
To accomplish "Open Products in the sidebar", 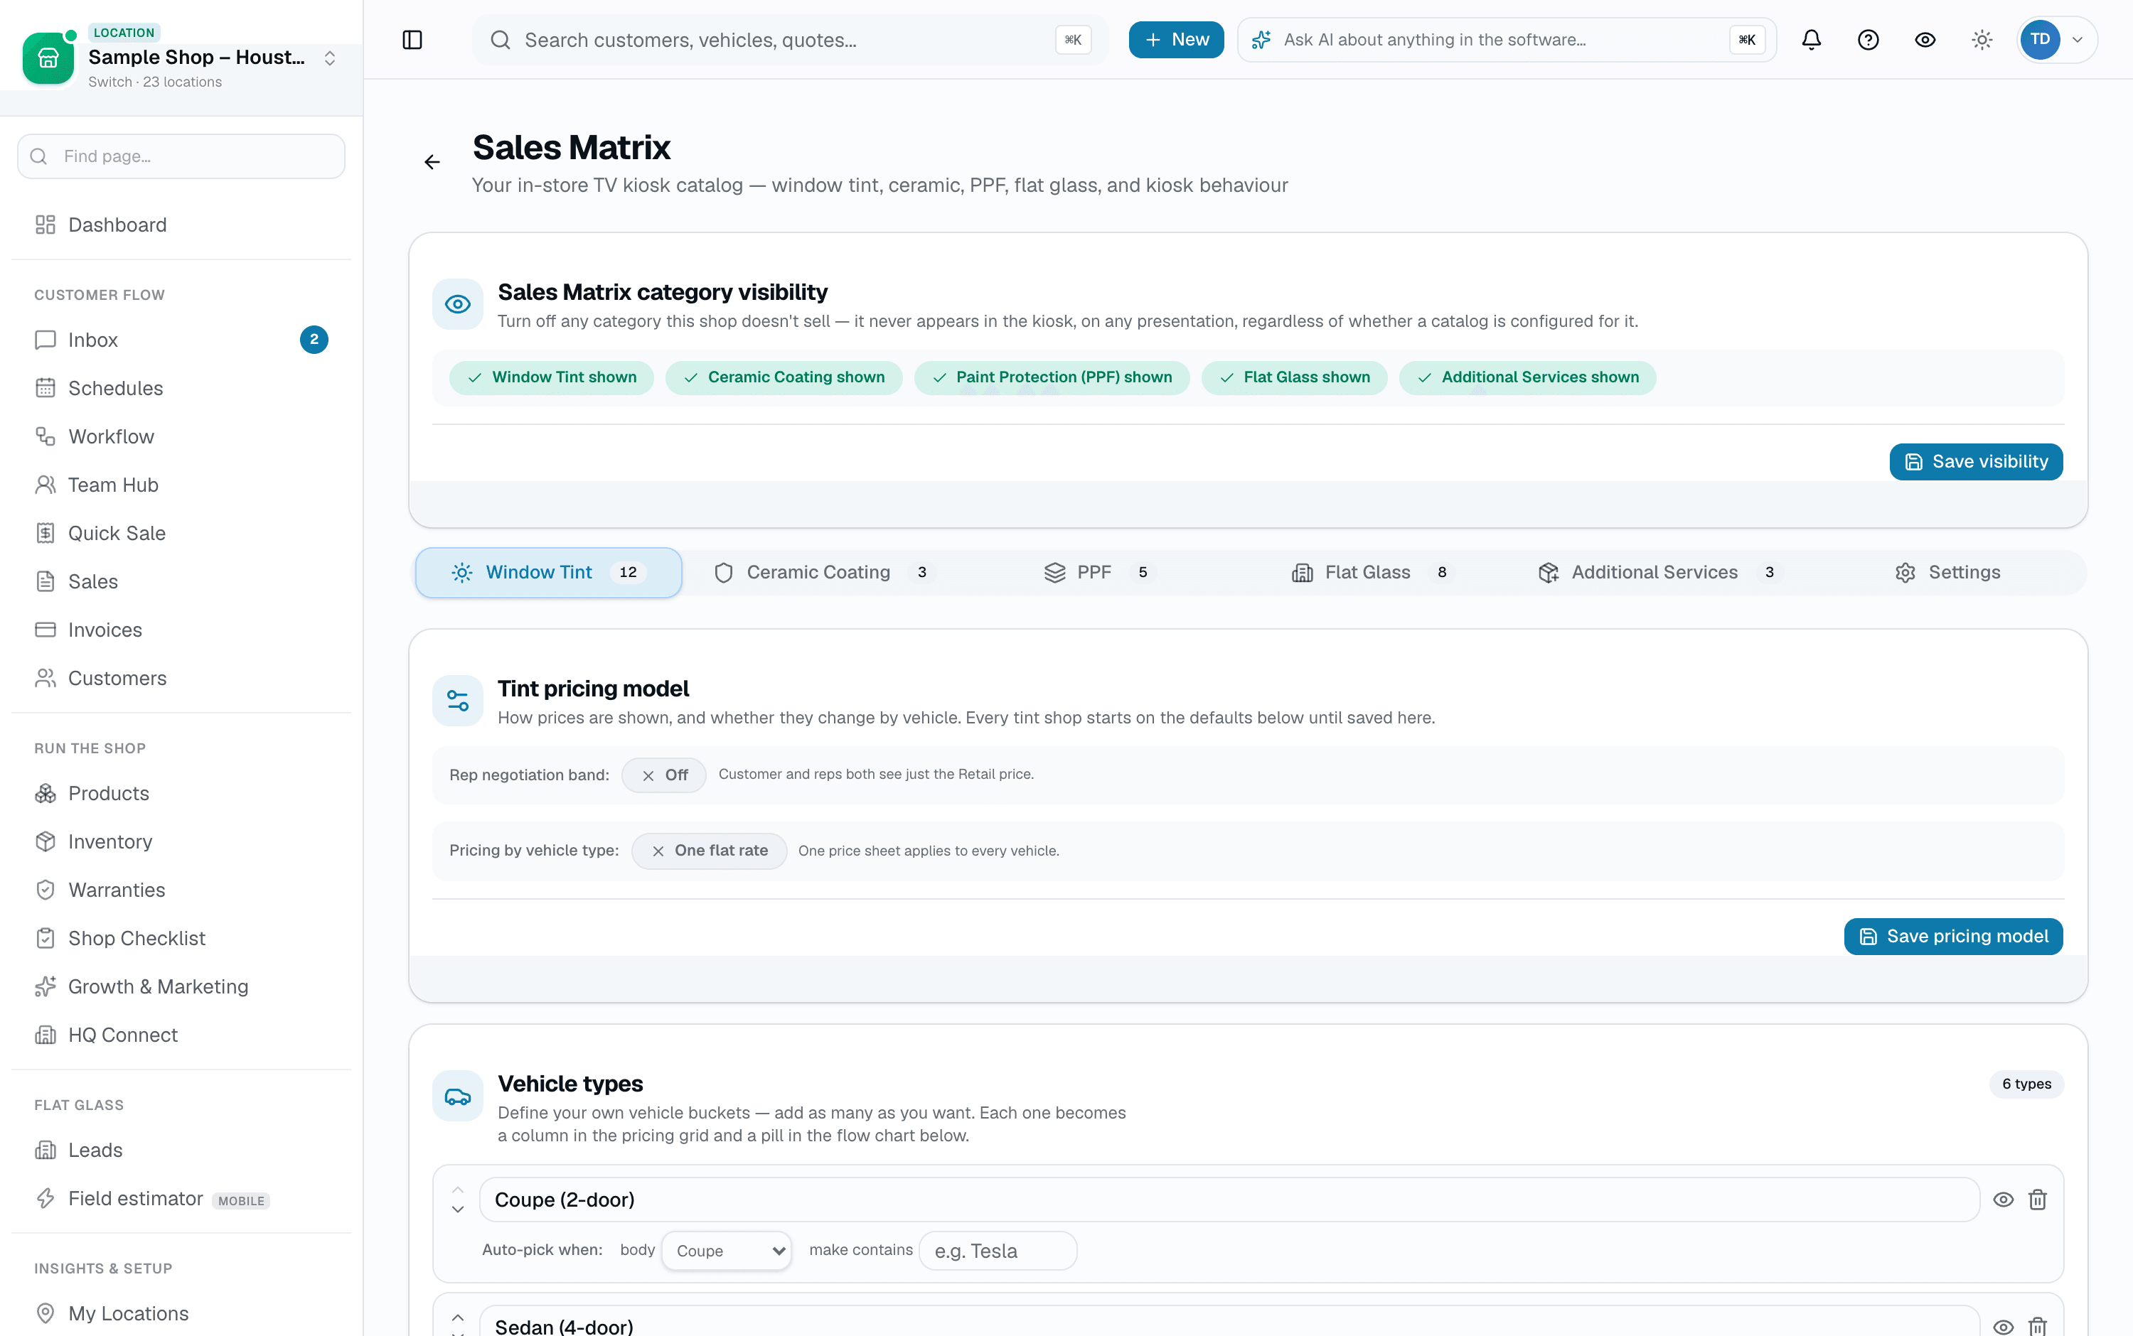I will [x=181, y=794].
